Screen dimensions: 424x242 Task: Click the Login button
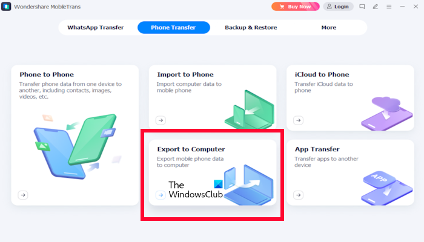(338, 7)
